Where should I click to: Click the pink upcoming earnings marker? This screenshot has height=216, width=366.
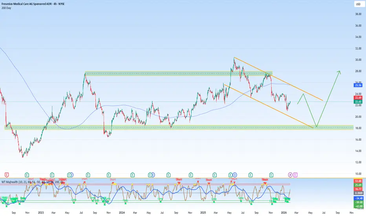[x=295, y=175]
